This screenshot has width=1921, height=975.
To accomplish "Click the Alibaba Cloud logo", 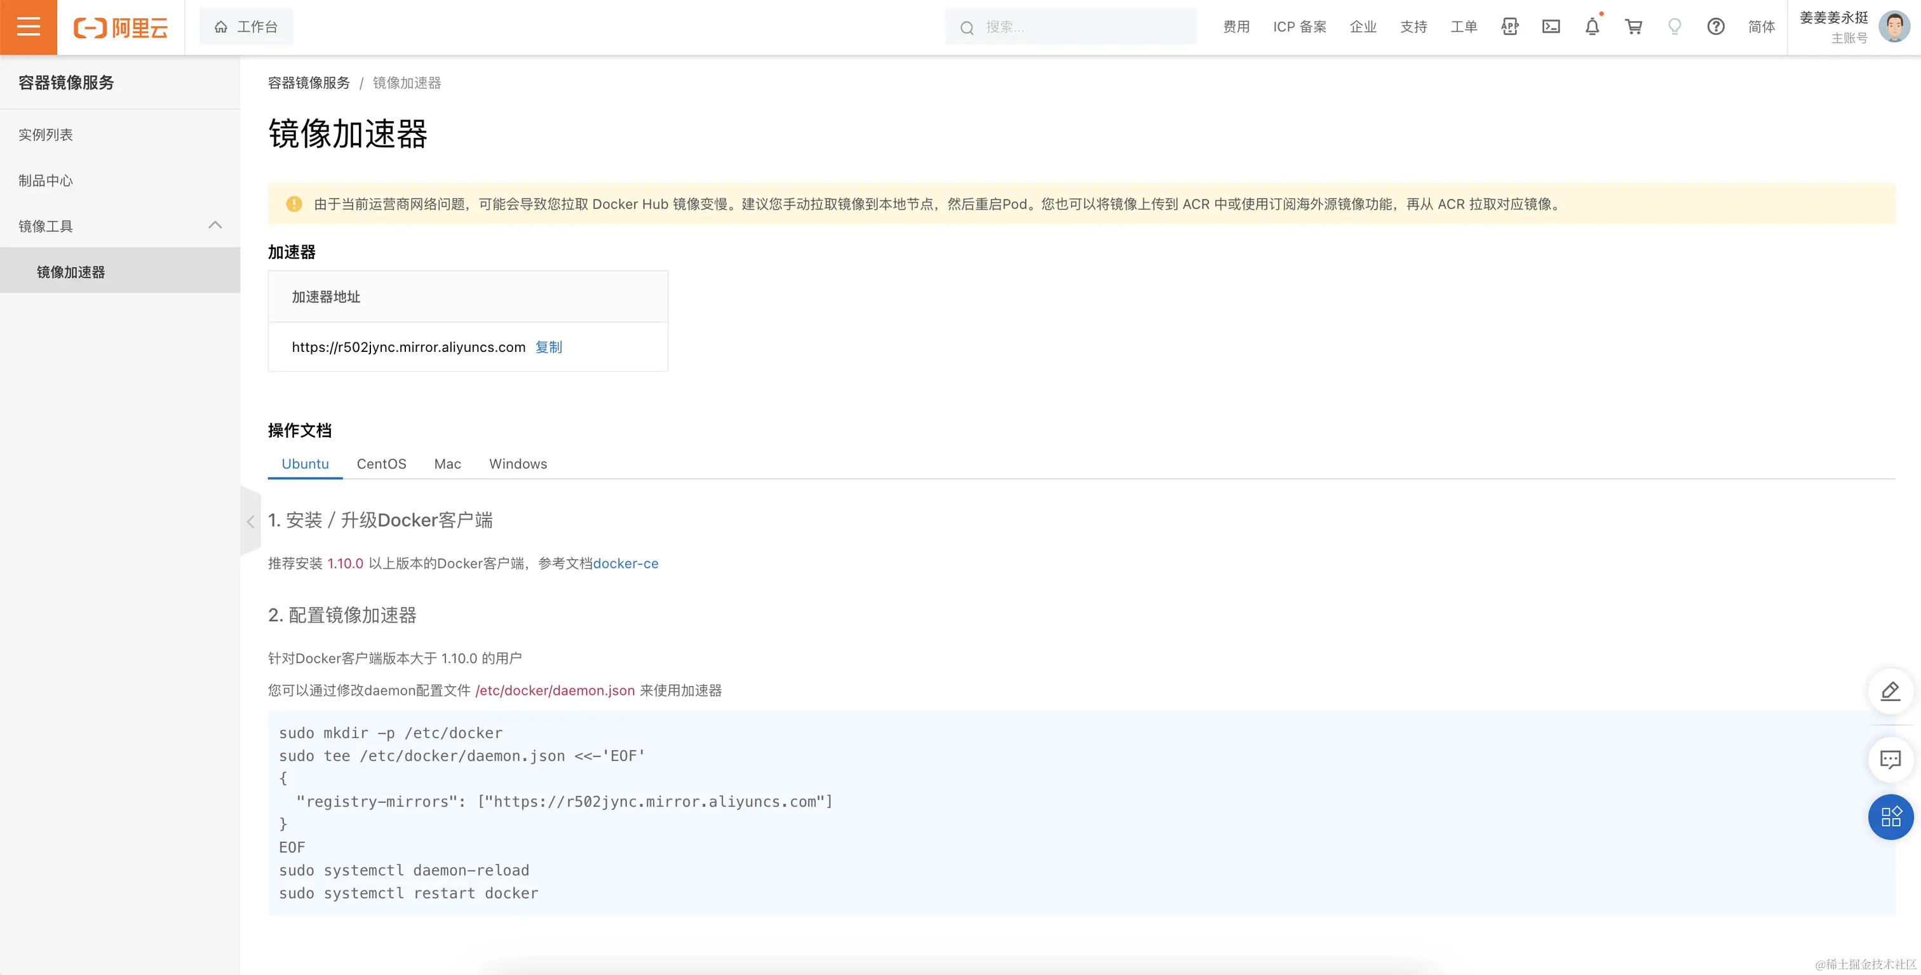I will tap(121, 27).
